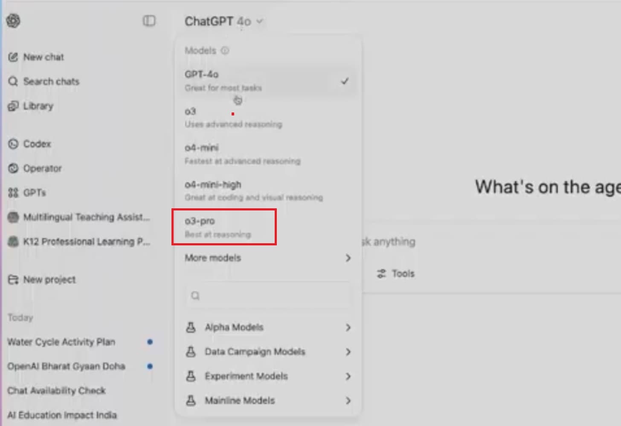Viewport: 621px width, 426px height.
Task: Click the search magnifier in model search
Action: 195,296
